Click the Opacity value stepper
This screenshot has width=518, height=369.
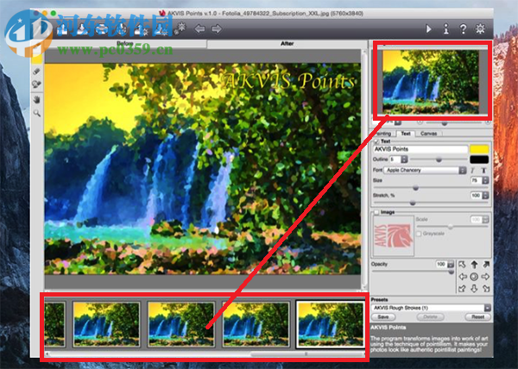coord(451,264)
